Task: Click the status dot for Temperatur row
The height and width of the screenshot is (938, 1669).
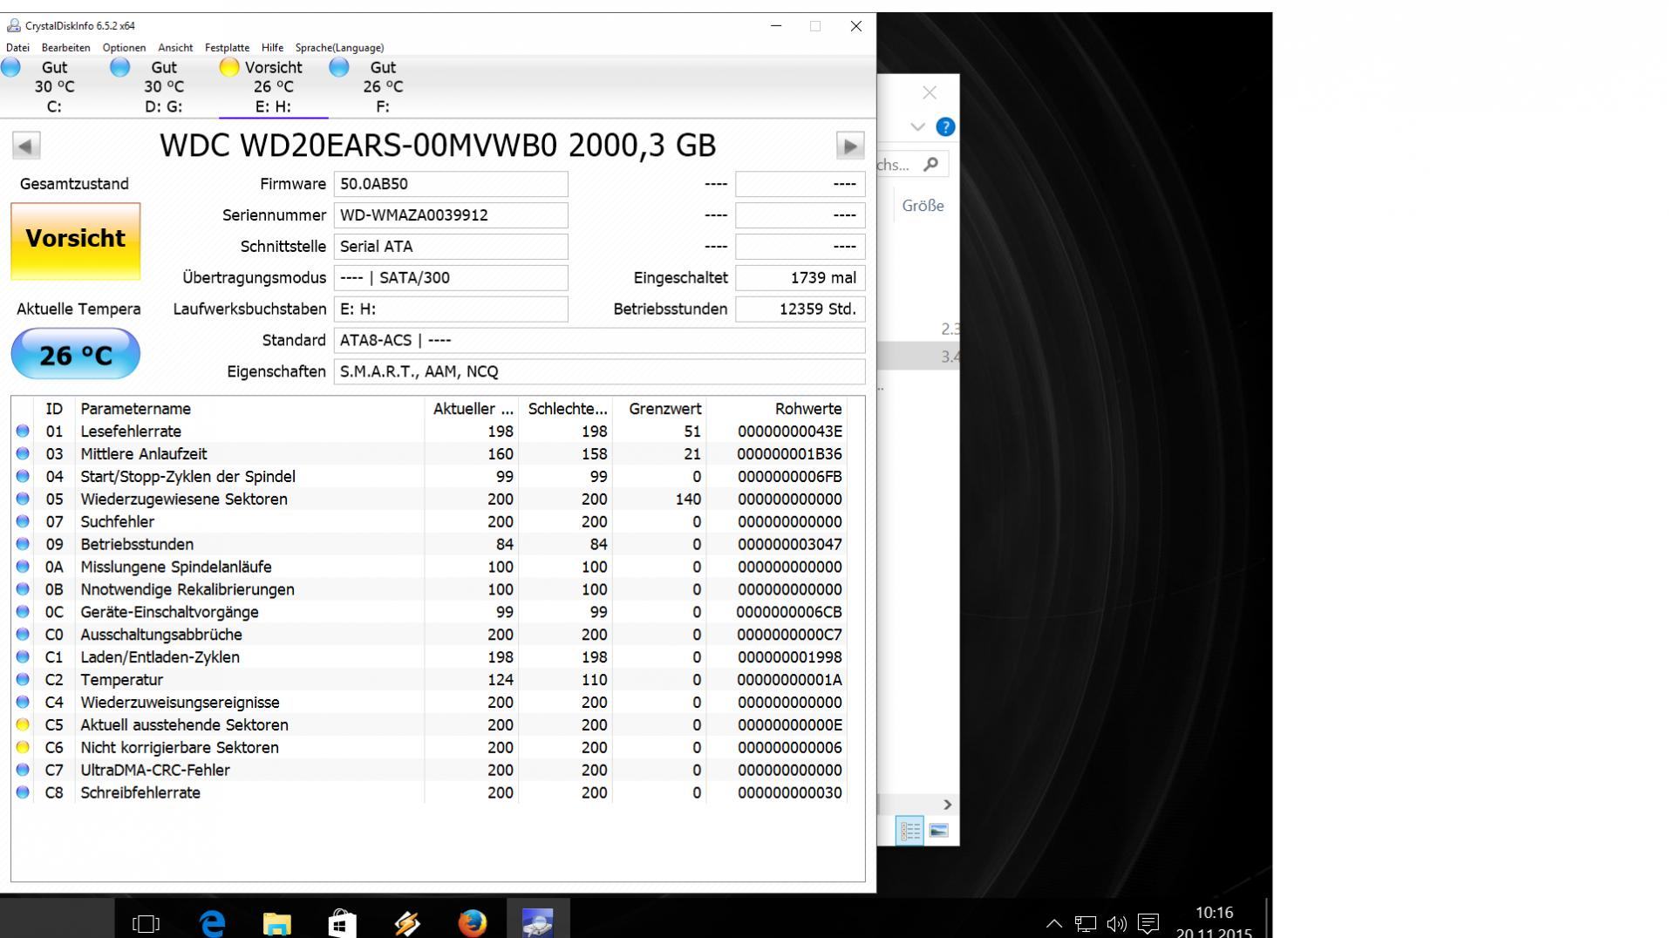Action: (x=23, y=680)
